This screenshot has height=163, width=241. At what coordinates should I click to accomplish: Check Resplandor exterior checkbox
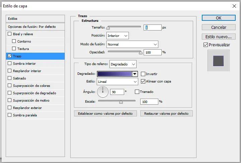(9, 108)
